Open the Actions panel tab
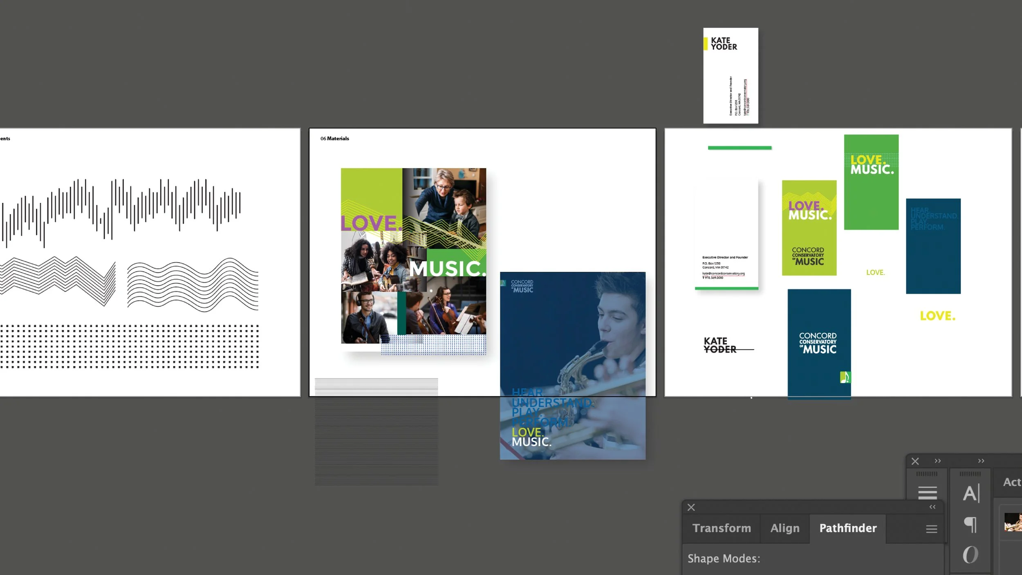 coord(1011,482)
